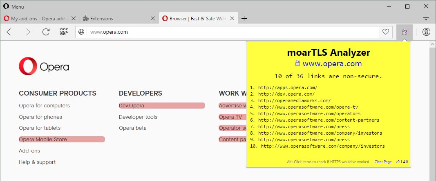This screenshot has width=436, height=181.
Task: Open the highlighted Operator link
Action: tap(233, 128)
